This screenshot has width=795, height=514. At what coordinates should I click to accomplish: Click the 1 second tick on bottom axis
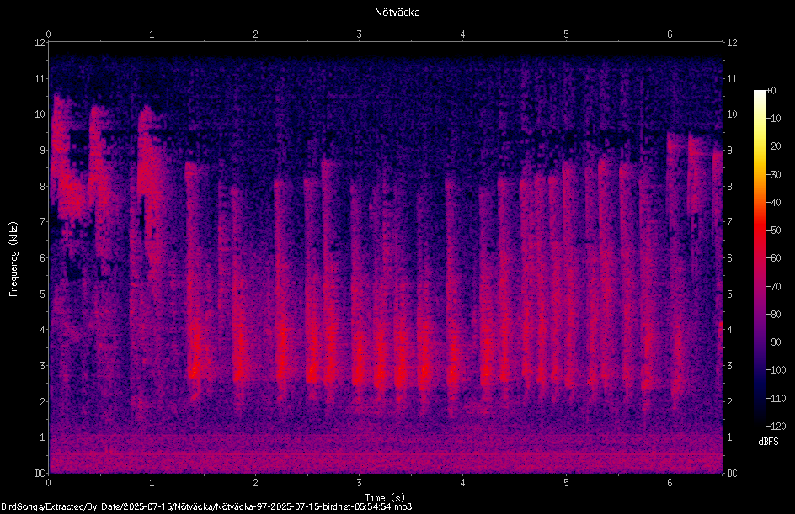(152, 483)
